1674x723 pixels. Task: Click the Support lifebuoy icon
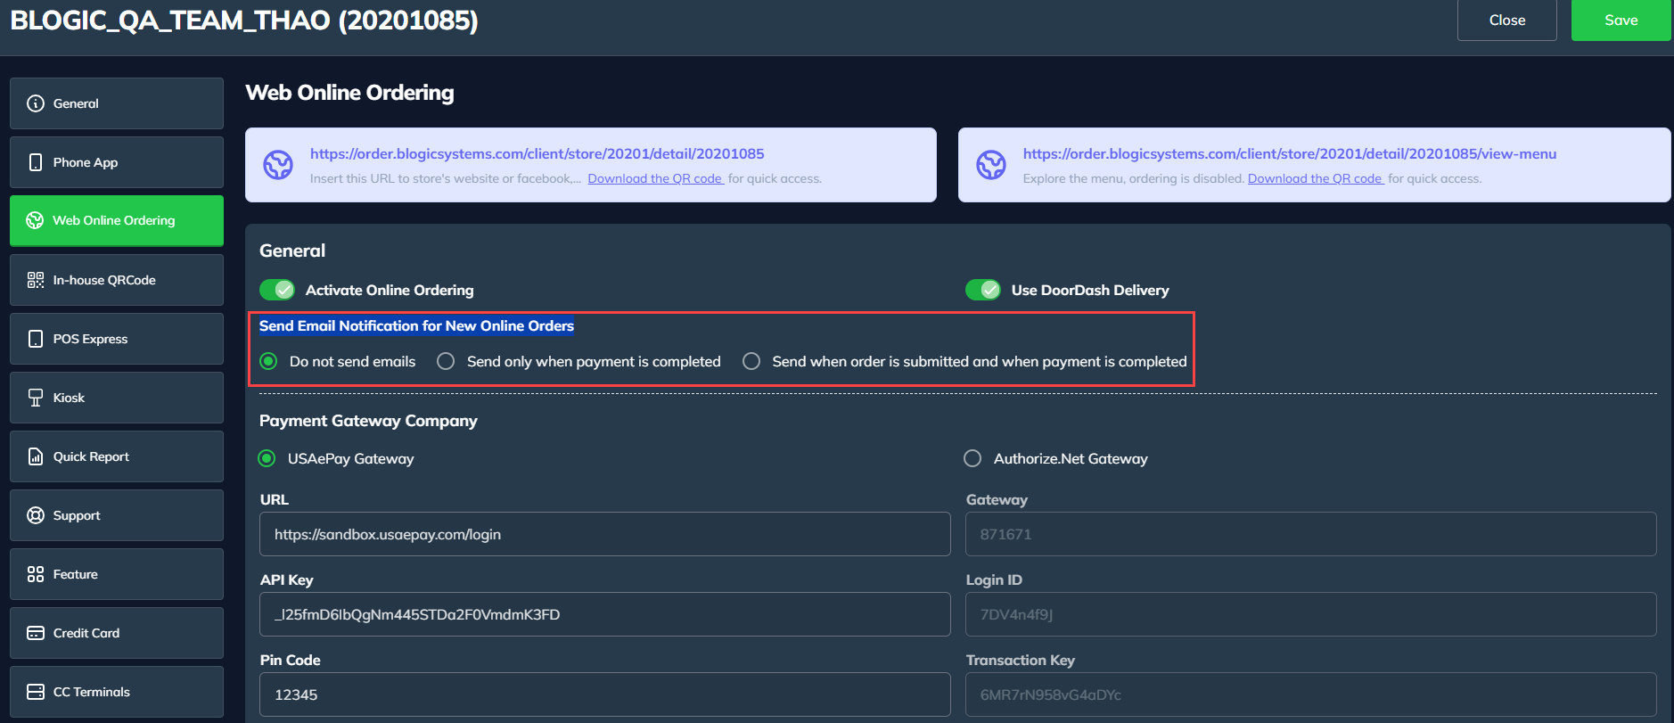pyautogui.click(x=36, y=515)
